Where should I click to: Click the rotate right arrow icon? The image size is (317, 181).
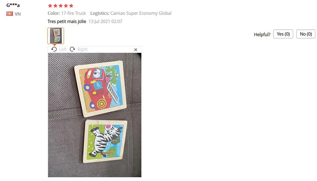click(72, 49)
